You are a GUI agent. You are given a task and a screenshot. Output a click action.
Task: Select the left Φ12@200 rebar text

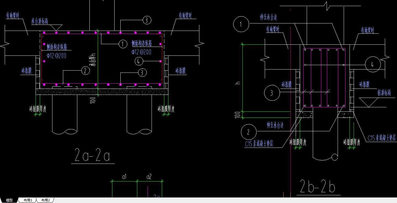[x=57, y=55]
